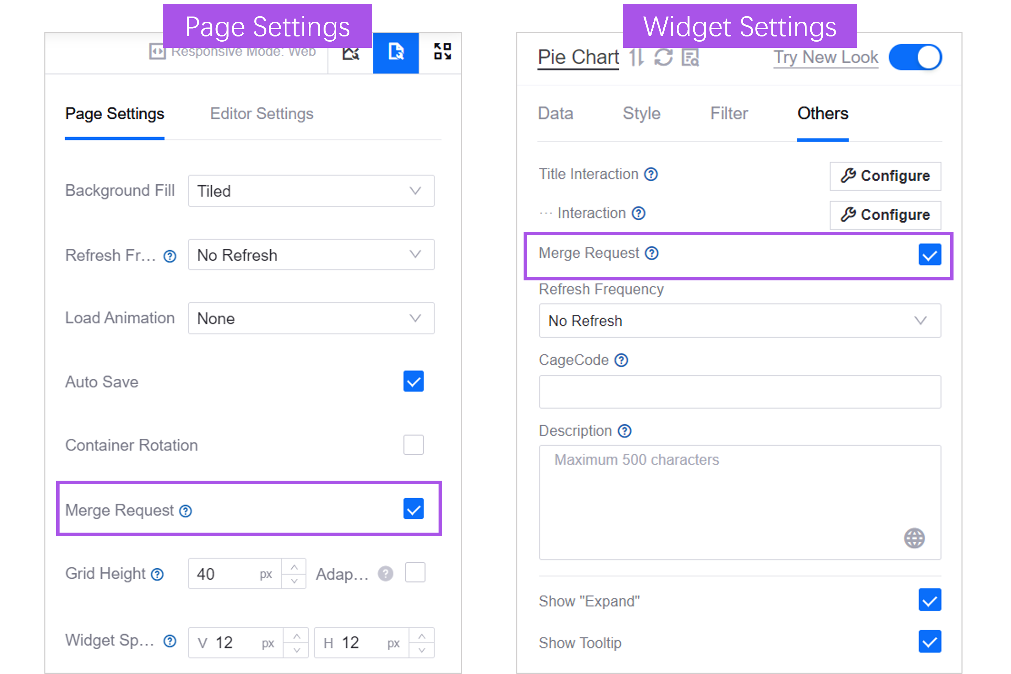Uncheck the Auto Save checkbox

(413, 381)
